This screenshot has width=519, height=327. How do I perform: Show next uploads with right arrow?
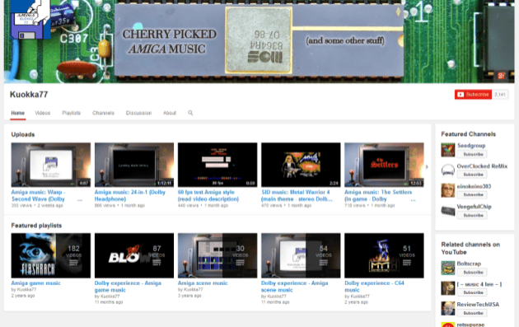427,167
